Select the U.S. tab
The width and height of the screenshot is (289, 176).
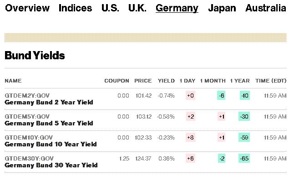[110, 8]
